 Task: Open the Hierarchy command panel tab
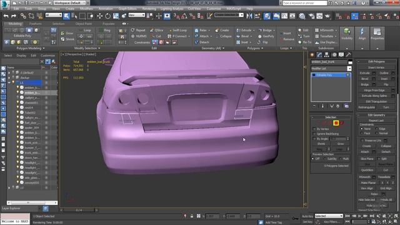click(326, 54)
